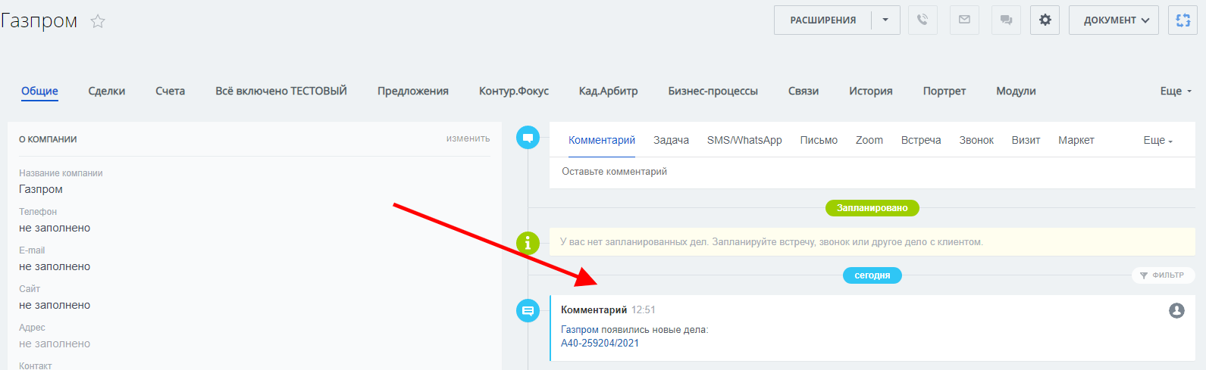Switch to the Связи tab
Screen dimensions: 1206x370
point(803,91)
